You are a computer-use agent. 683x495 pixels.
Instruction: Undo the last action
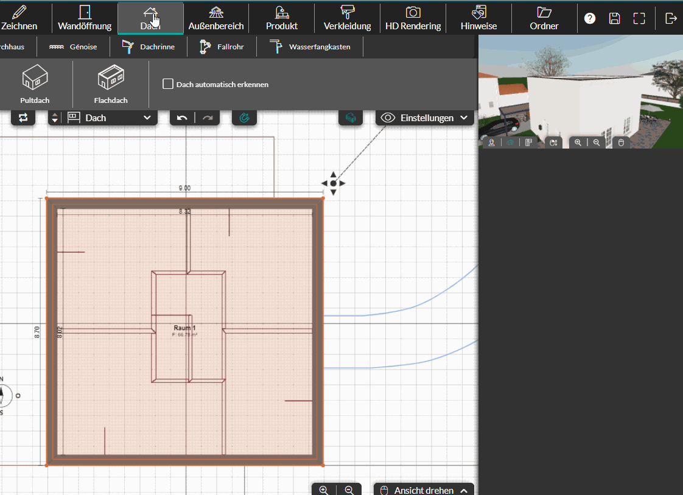182,118
